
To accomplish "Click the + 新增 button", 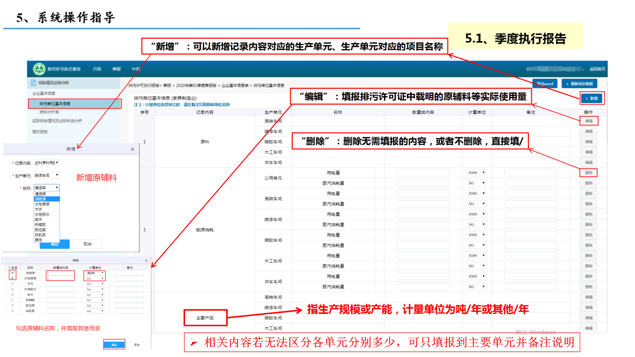I will coord(591,99).
